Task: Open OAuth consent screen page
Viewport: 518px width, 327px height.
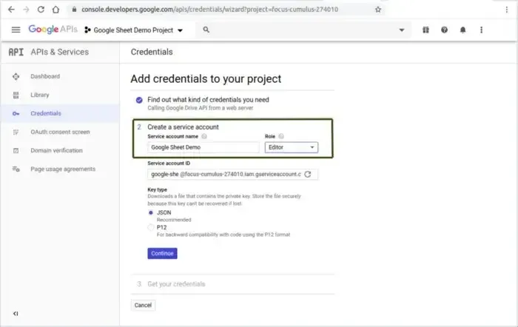Action: (60, 132)
